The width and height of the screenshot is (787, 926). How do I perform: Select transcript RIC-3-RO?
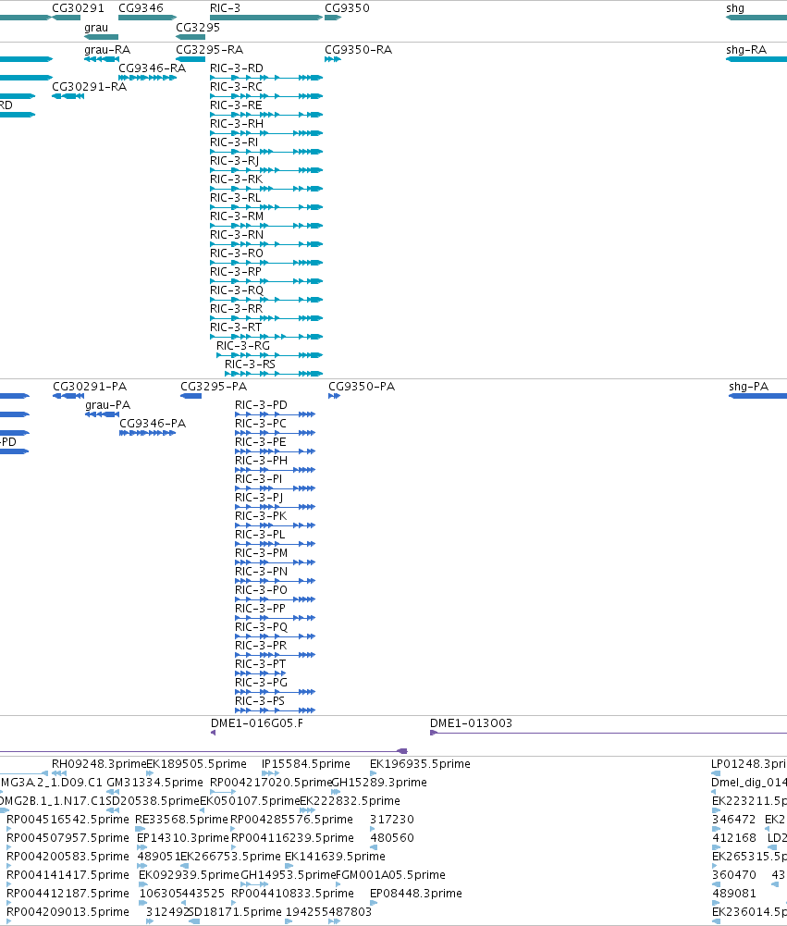(266, 263)
